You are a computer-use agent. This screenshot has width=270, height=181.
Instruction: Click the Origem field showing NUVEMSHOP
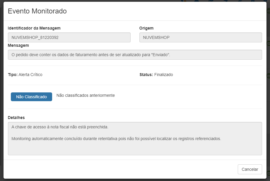coord(201,37)
